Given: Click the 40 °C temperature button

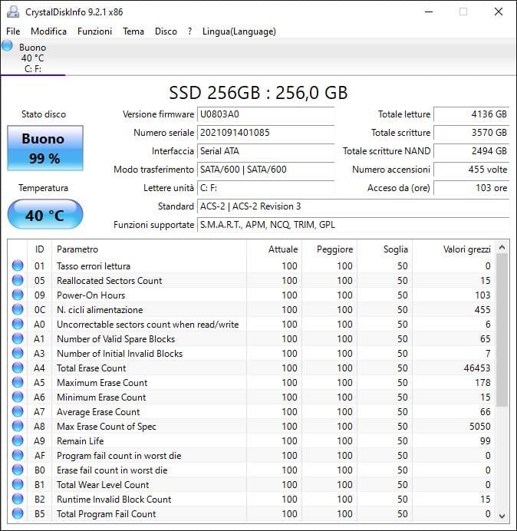Looking at the screenshot, I should tap(44, 215).
